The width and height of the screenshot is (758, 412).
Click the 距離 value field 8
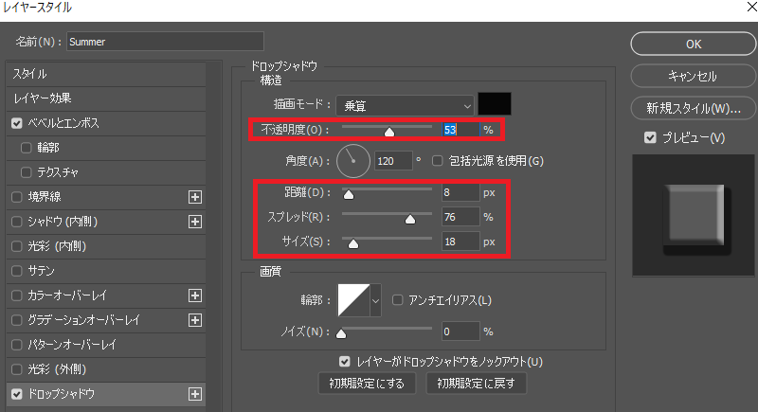[x=460, y=192]
